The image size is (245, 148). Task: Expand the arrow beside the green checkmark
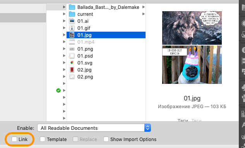point(64,90)
